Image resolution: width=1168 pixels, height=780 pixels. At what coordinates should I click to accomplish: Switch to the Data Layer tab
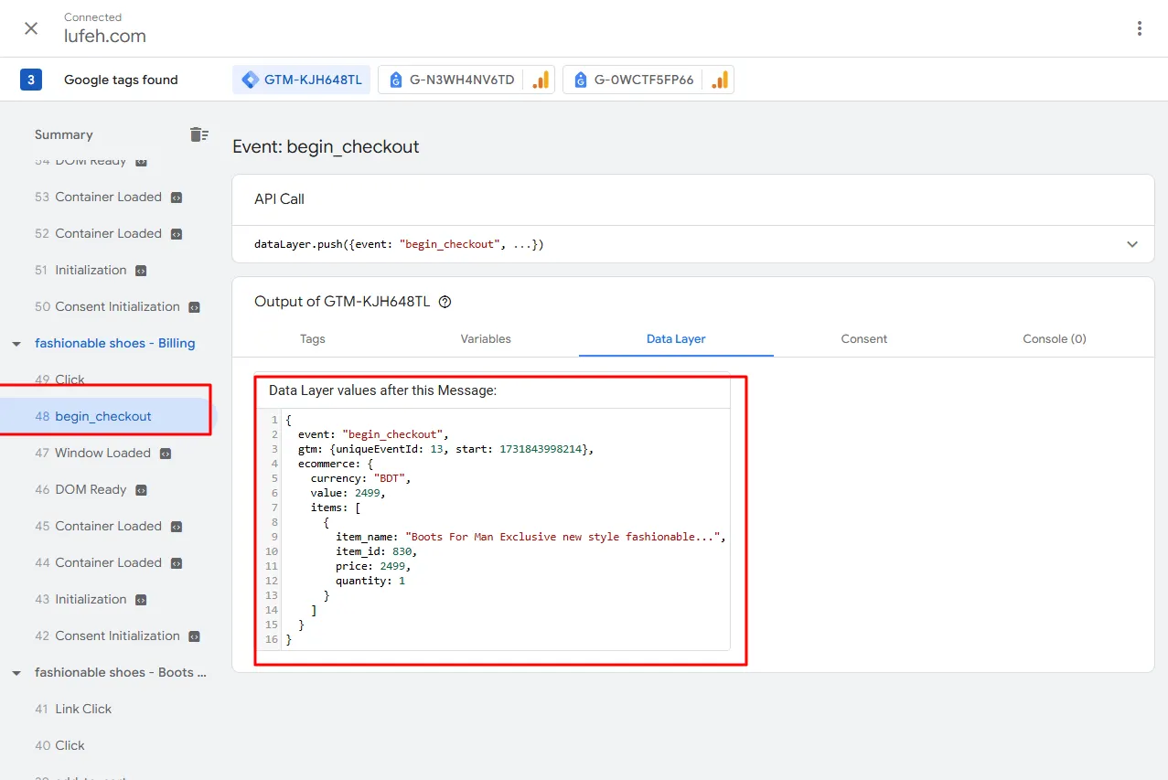click(x=676, y=338)
